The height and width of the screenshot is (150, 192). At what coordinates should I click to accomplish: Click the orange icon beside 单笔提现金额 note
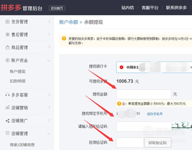click(119, 104)
